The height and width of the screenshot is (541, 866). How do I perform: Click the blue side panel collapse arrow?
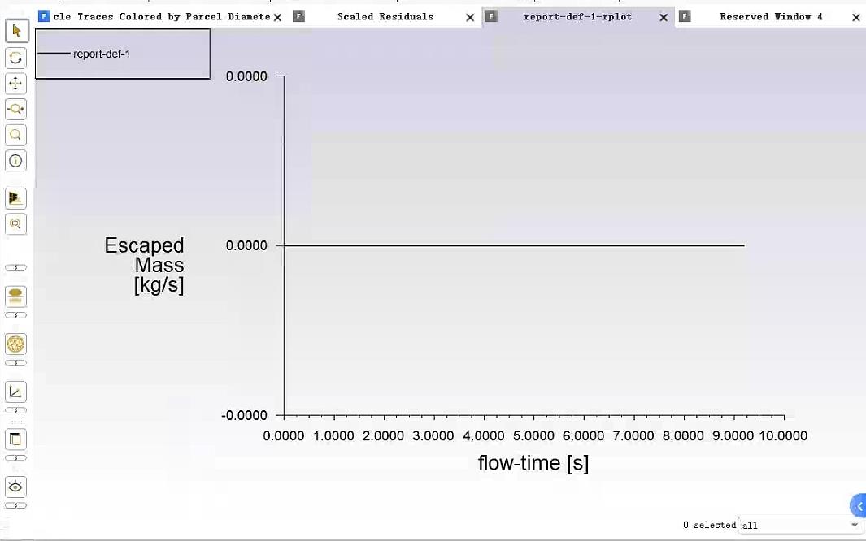tap(859, 506)
